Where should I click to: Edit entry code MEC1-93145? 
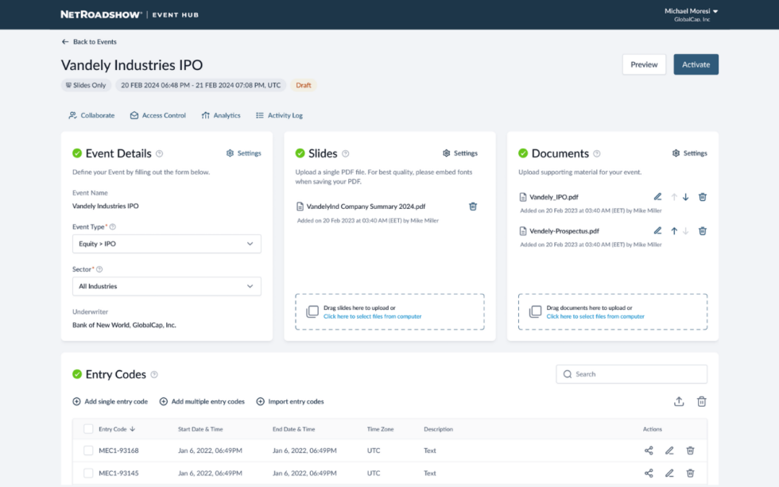tap(669, 473)
